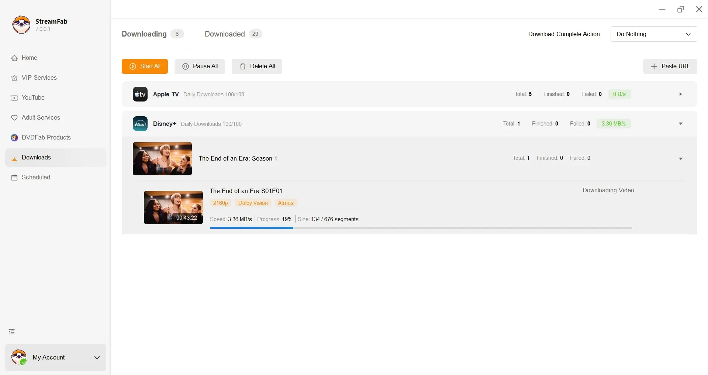Expand the Apple TV download group
This screenshot has height=375, width=708.
click(681, 94)
